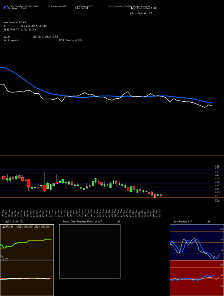Click the blue RSI line in the red panel
224x296 pixels.
(192, 278)
